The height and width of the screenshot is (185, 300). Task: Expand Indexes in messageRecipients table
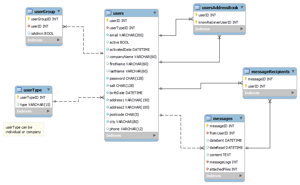tap(292, 93)
